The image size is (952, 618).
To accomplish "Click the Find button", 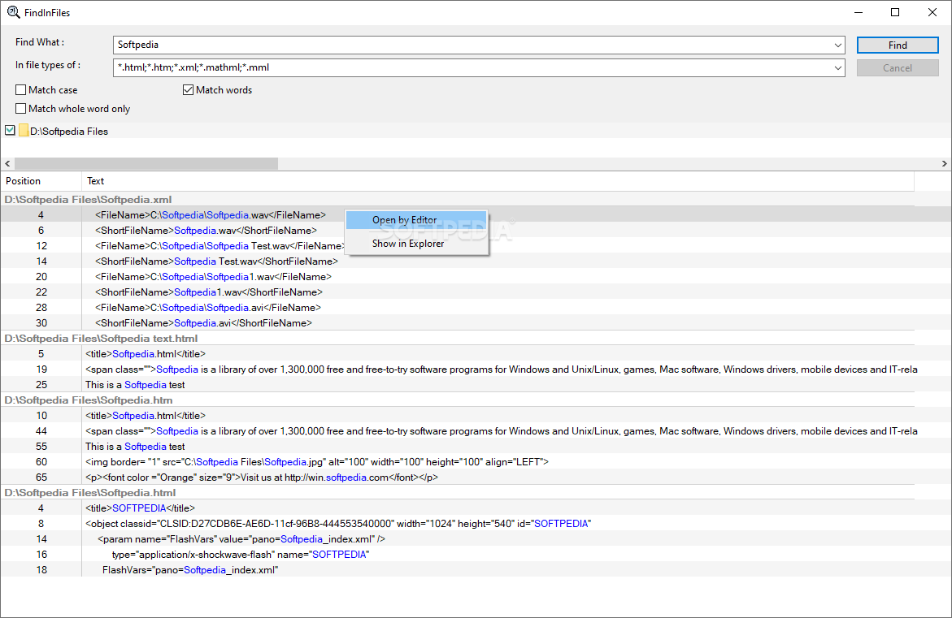I will point(898,45).
